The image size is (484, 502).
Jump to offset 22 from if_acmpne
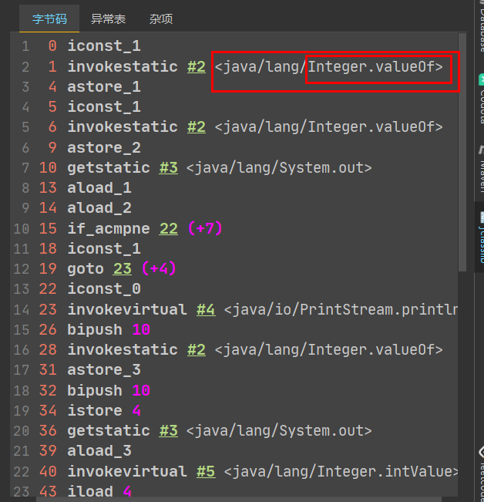coord(169,228)
